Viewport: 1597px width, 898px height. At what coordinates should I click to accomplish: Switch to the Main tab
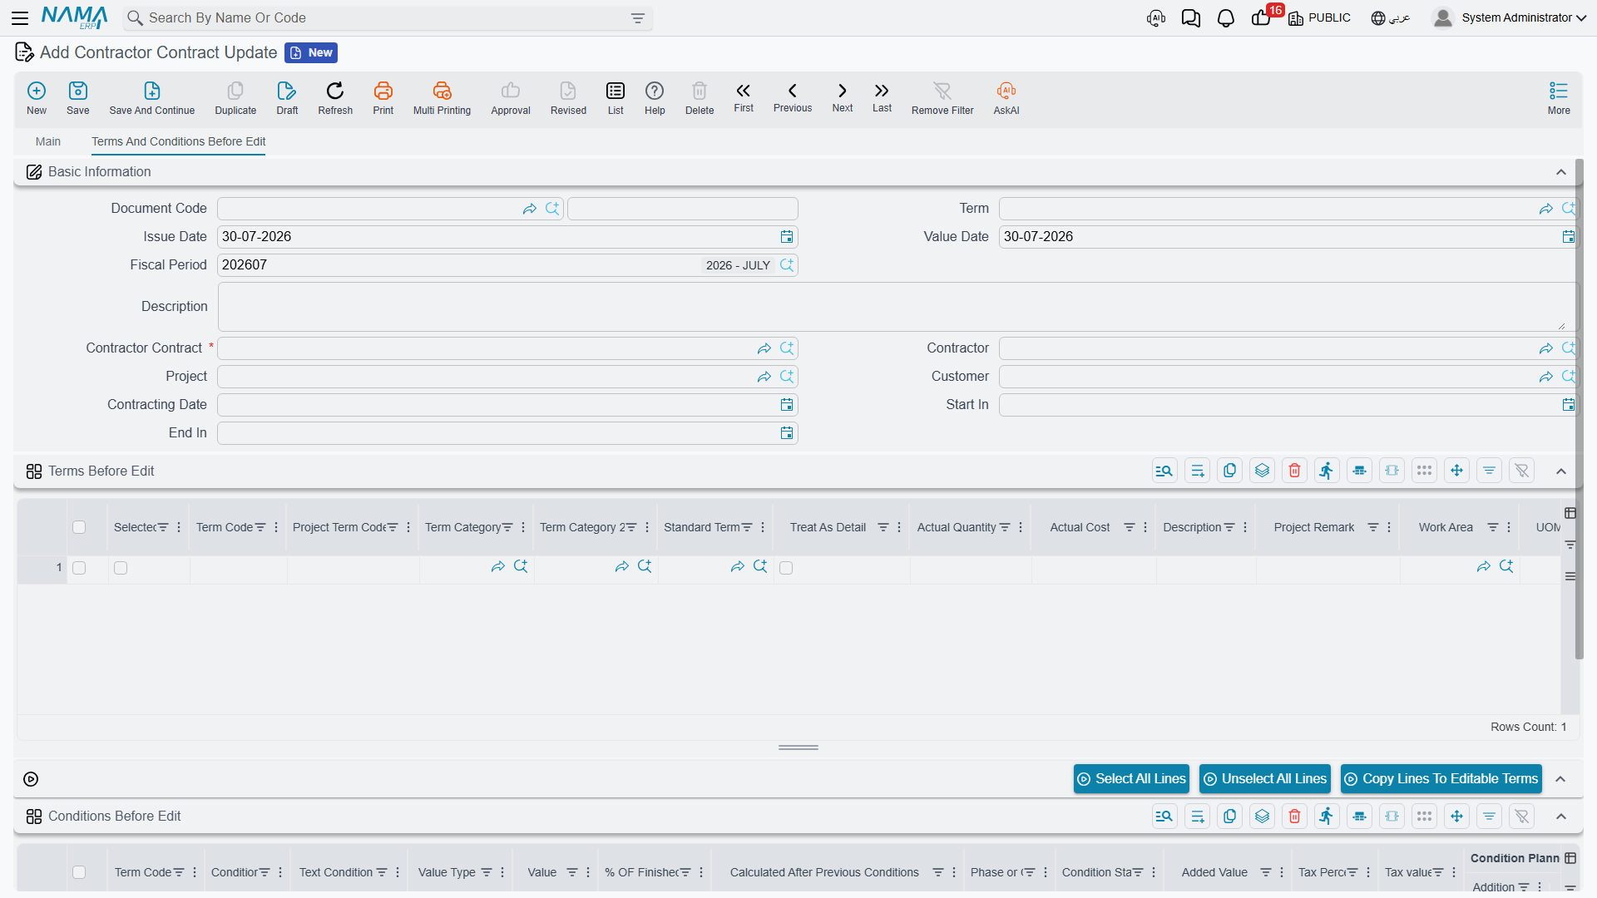tap(48, 141)
